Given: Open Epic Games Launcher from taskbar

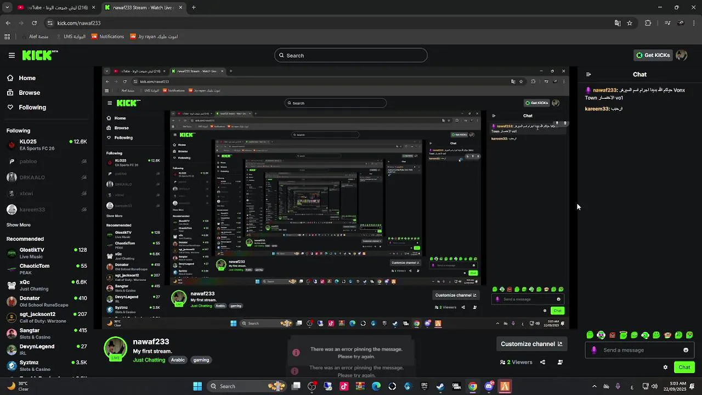Looking at the screenshot, I should click(x=424, y=386).
